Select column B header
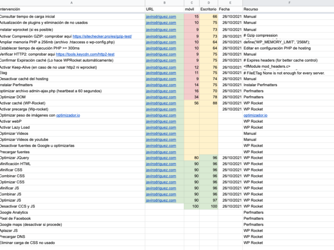The width and height of the screenshot is (334, 250). [x=164, y=3]
